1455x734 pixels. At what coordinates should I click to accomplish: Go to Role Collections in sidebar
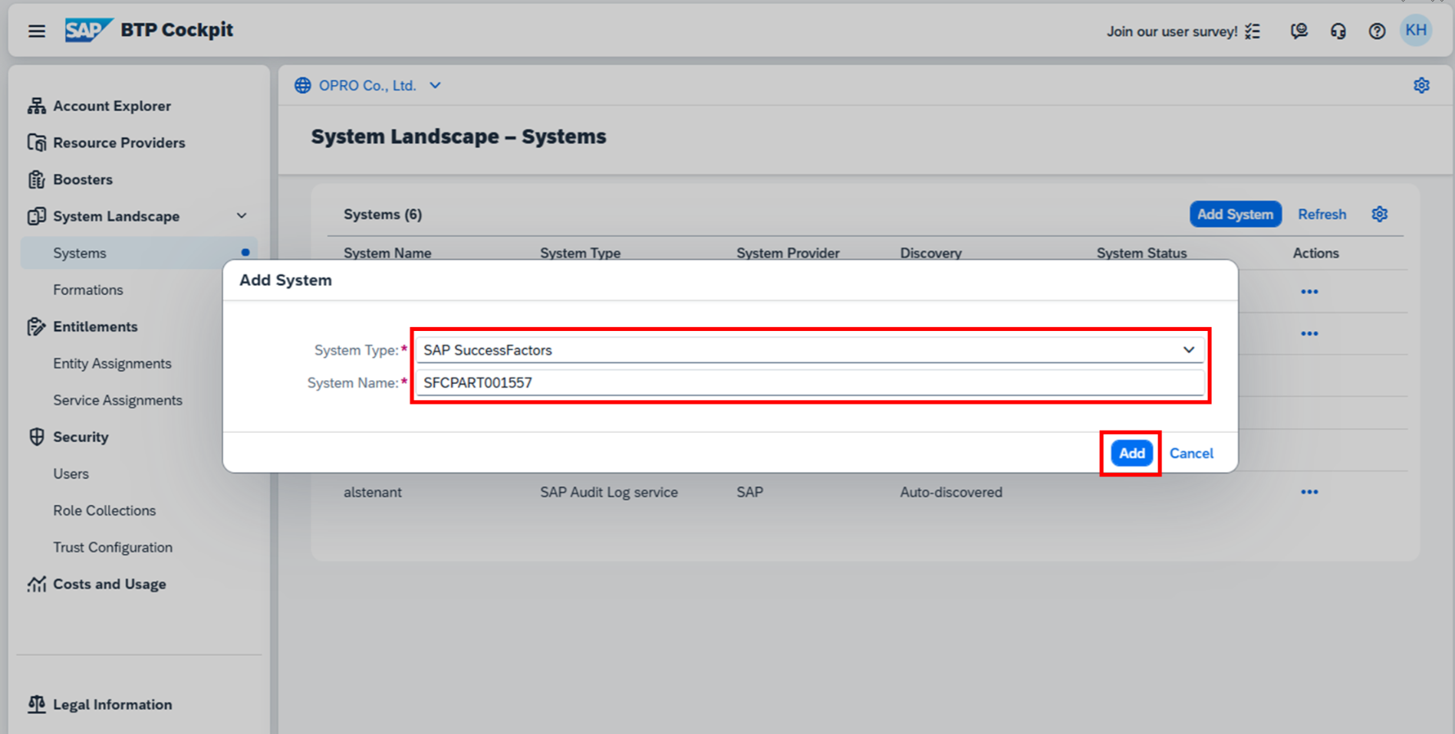click(104, 510)
